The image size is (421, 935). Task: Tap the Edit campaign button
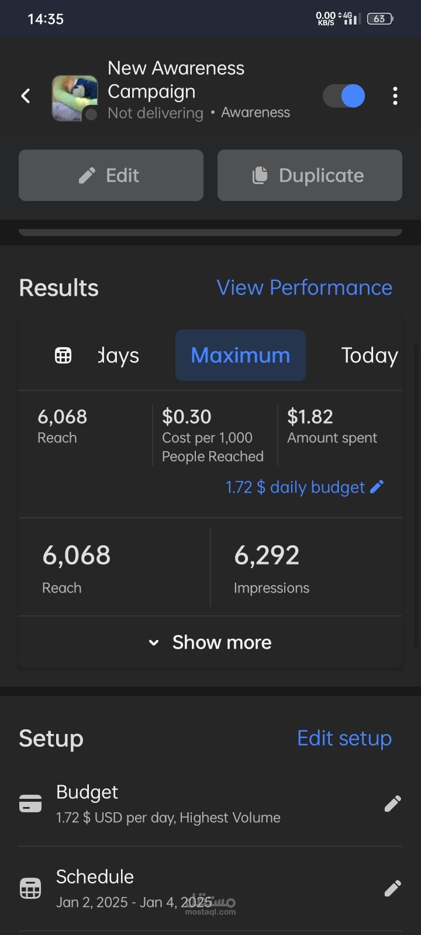111,175
